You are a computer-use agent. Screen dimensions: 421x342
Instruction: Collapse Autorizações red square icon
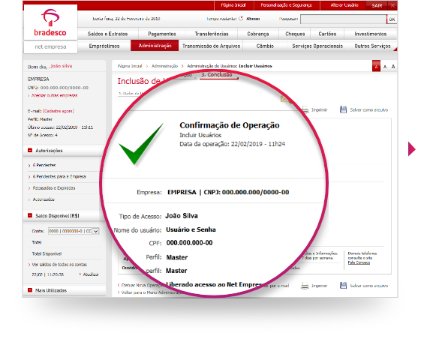[30, 150]
